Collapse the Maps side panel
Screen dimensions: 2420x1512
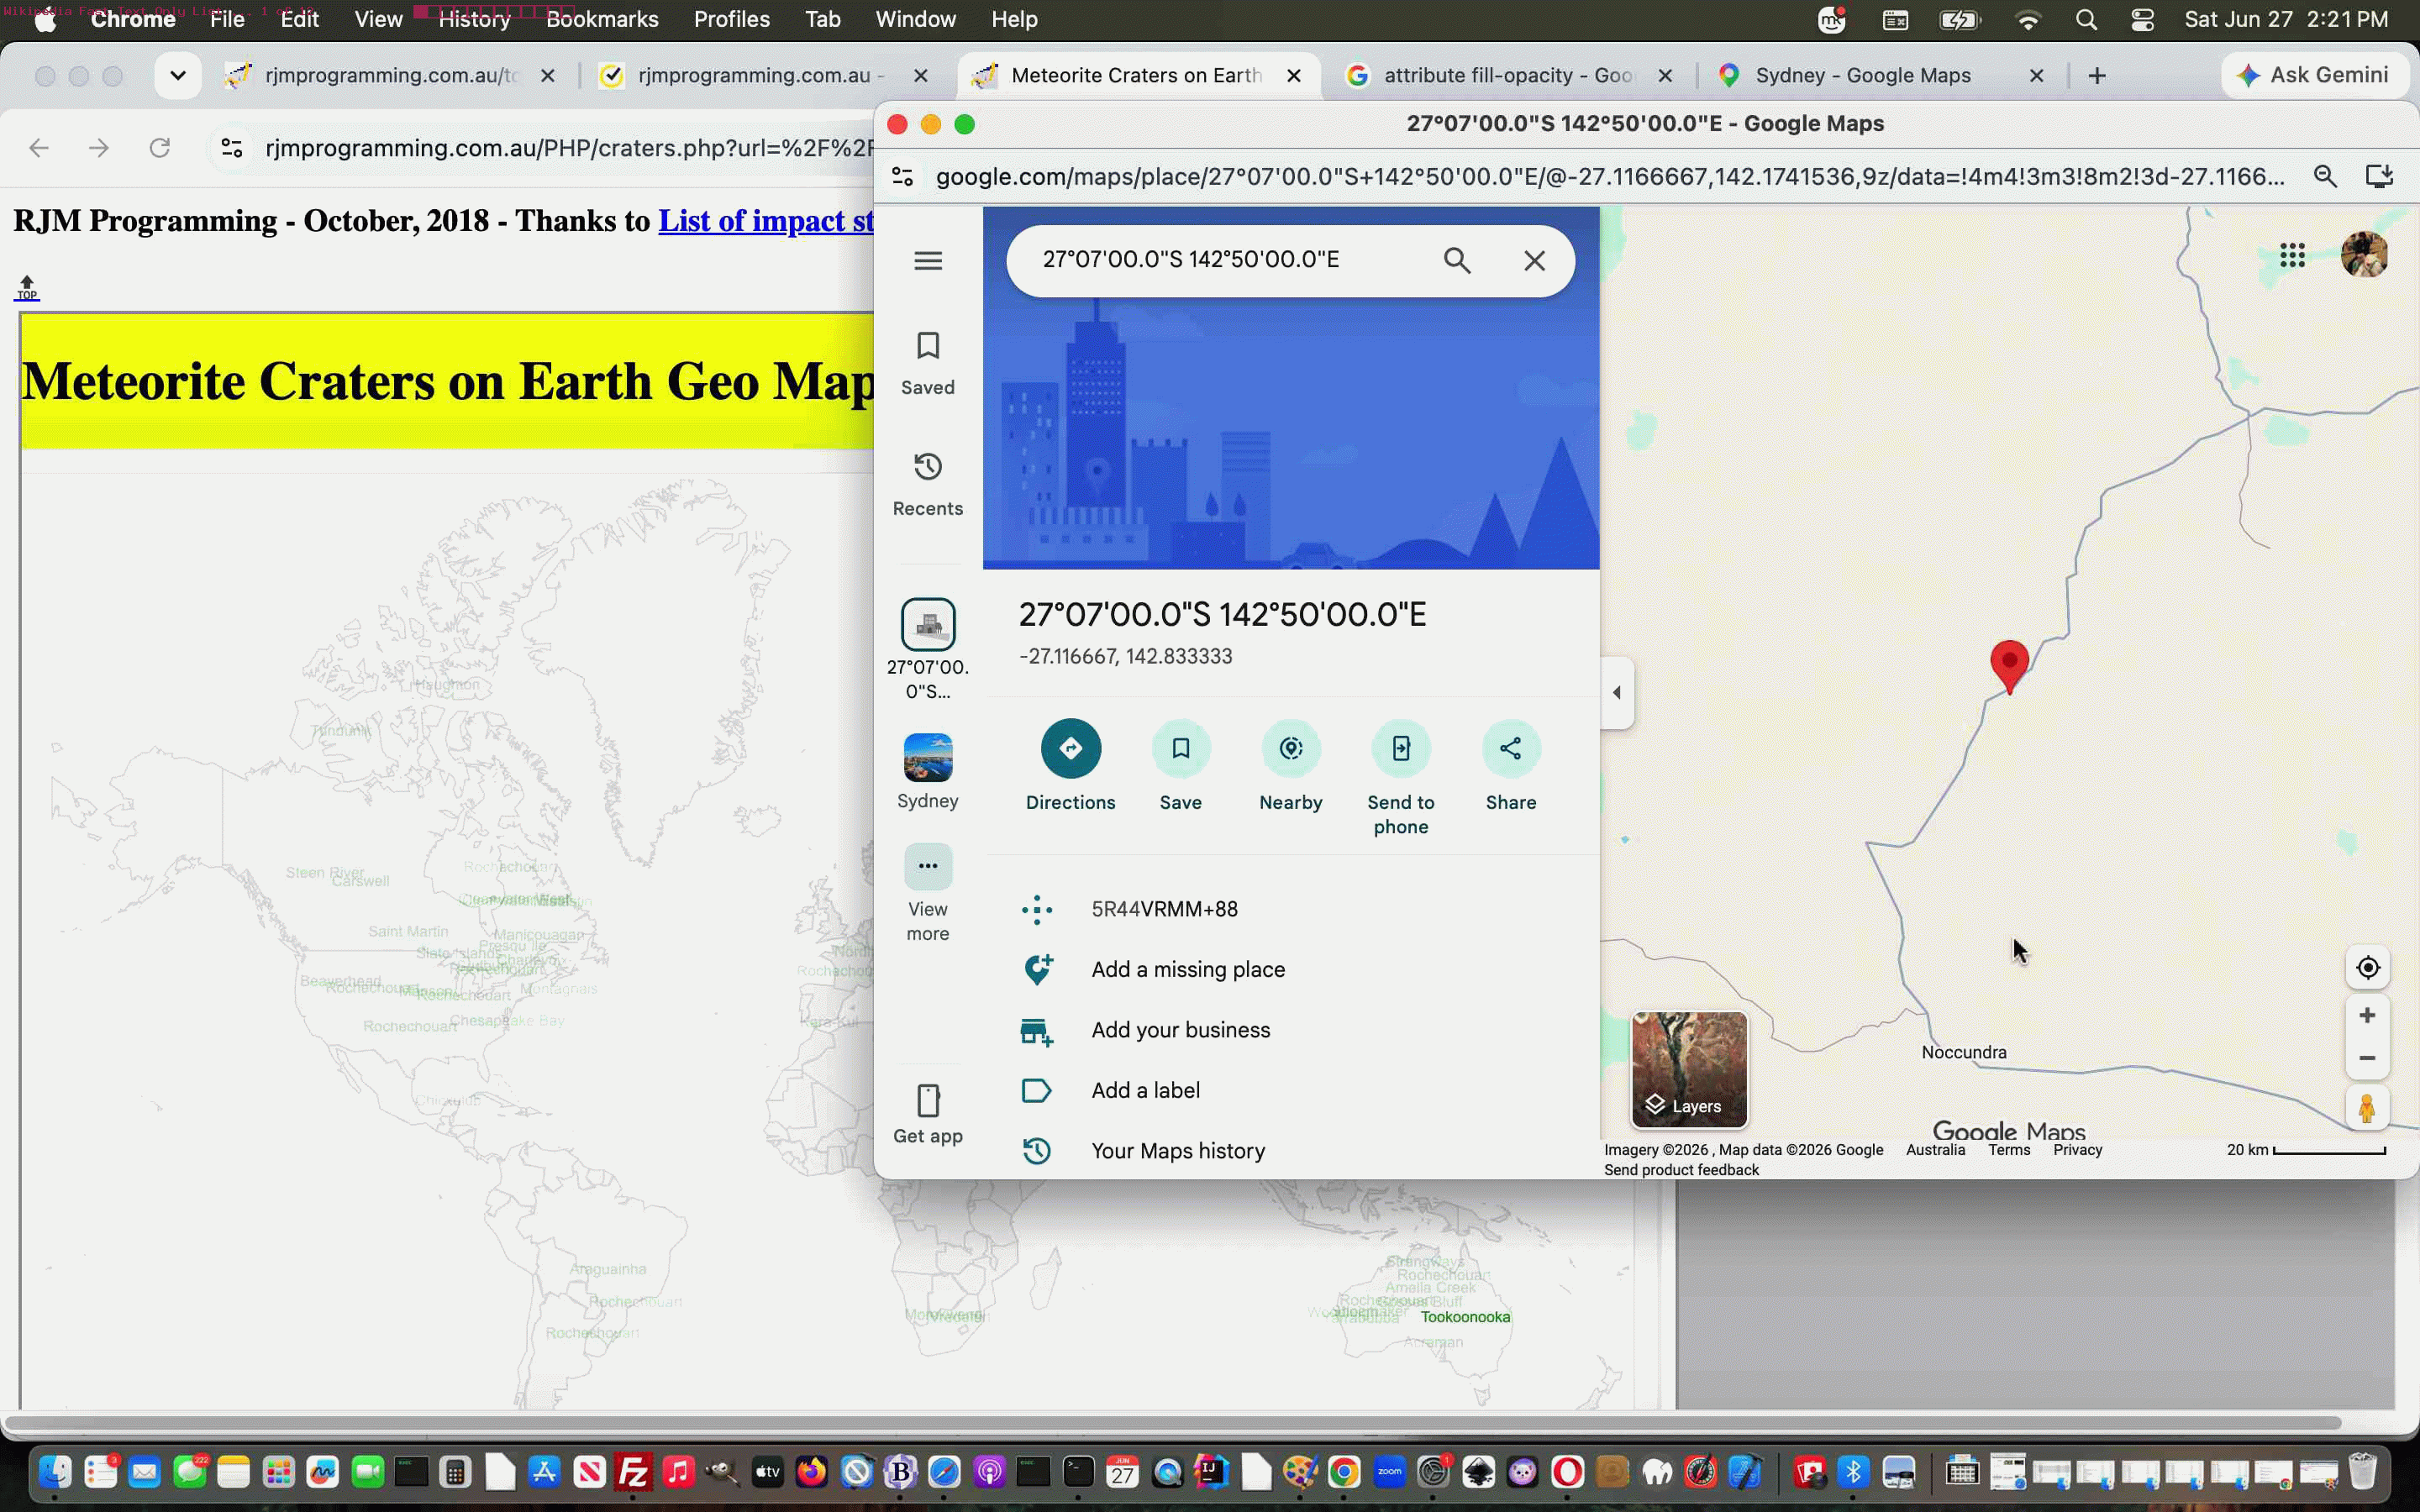click(x=1617, y=692)
